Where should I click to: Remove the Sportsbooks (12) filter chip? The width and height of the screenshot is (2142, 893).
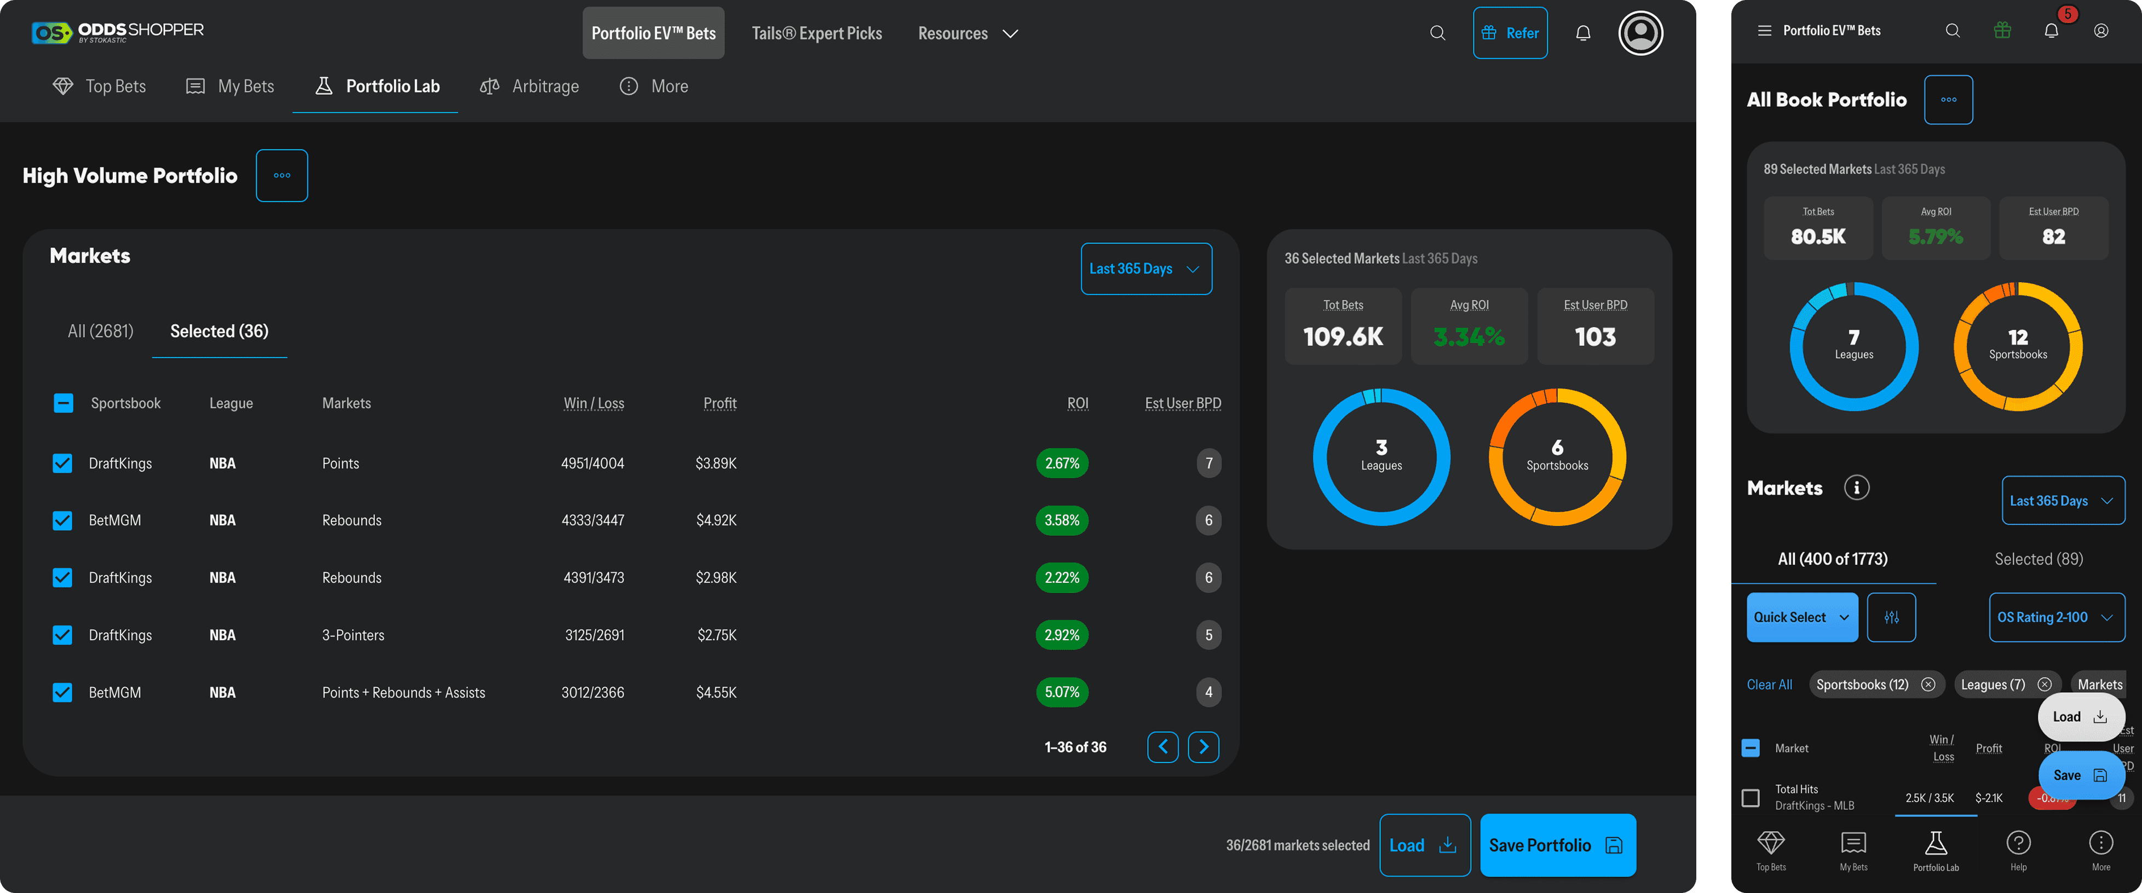1927,685
